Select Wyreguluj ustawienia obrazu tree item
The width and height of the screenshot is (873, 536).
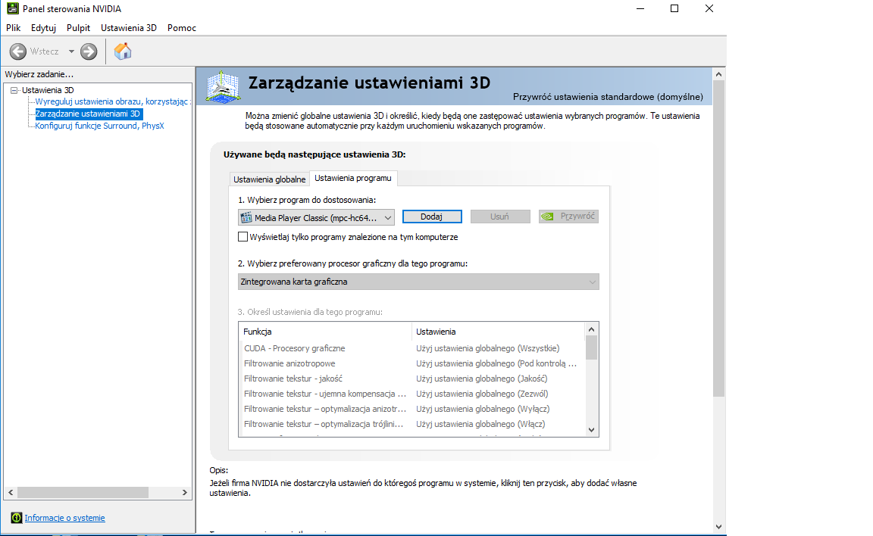(x=112, y=101)
